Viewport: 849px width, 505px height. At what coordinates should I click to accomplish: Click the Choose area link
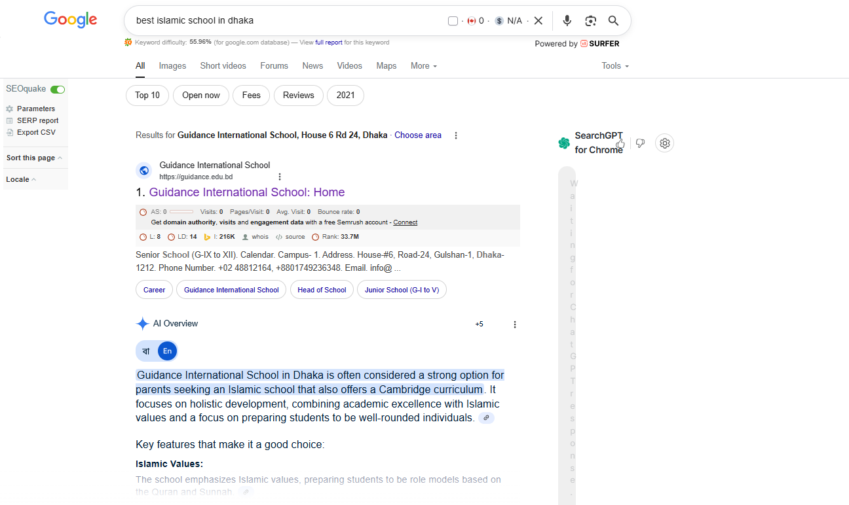[418, 135]
